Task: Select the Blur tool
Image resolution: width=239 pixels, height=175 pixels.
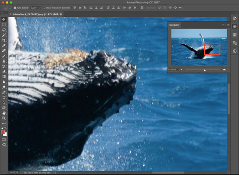Action: tap(4, 82)
